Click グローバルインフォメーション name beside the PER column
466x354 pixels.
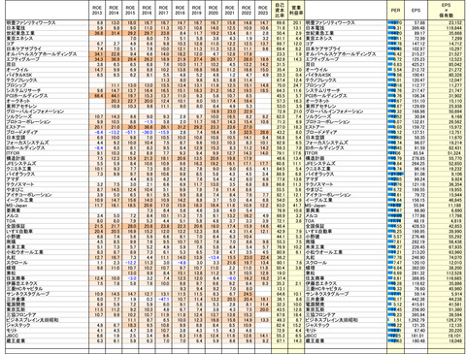tap(334, 112)
